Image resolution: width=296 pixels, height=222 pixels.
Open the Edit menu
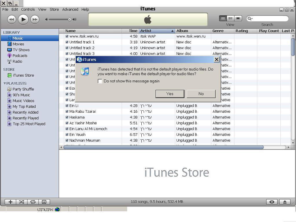(15, 10)
